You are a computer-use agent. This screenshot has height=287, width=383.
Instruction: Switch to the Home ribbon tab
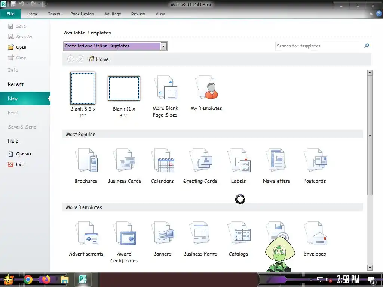click(33, 14)
